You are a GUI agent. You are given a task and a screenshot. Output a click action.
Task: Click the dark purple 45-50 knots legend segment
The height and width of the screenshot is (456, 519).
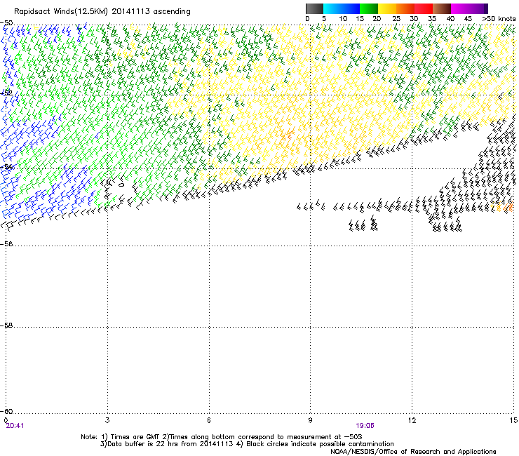point(478,8)
